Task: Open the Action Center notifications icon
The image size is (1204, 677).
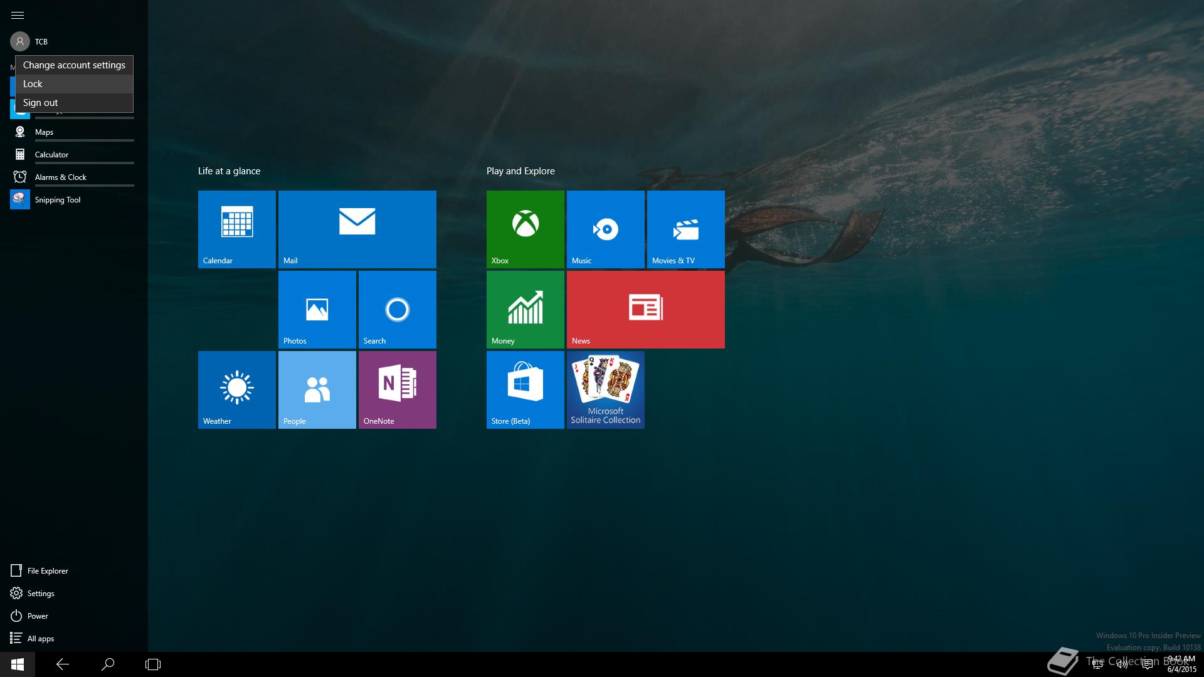Action: click(1148, 664)
